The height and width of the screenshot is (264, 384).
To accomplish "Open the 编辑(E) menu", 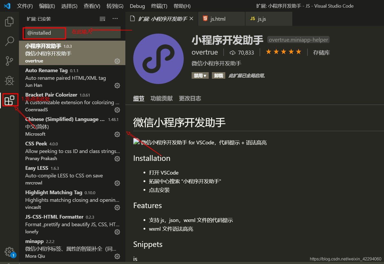I will coord(47,6).
